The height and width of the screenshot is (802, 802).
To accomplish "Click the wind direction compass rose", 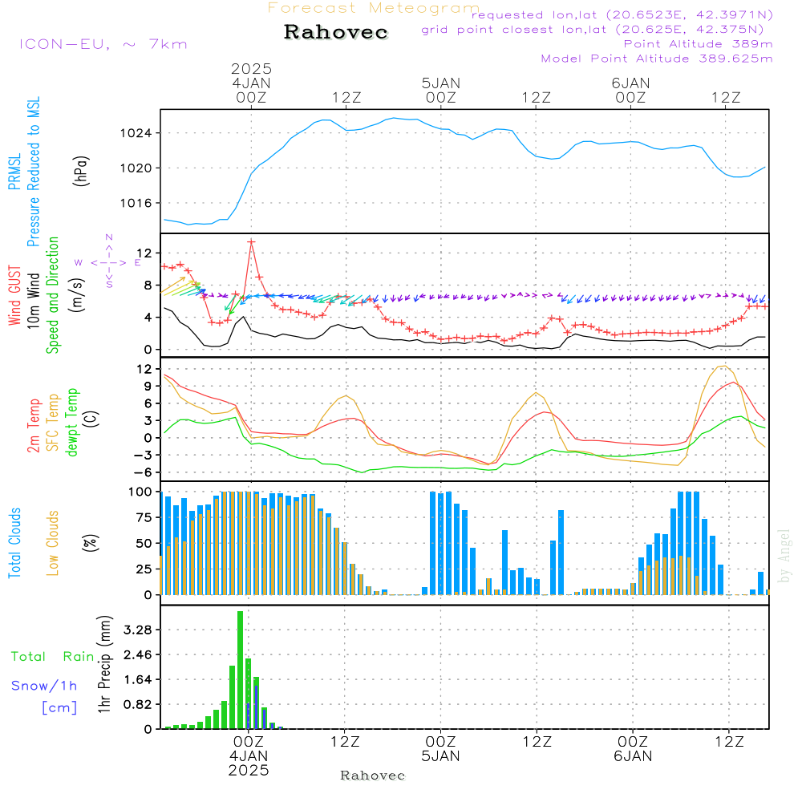I will pos(108,261).
